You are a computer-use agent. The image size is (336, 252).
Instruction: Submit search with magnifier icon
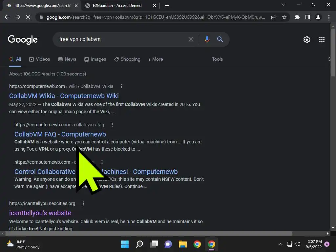220,39
